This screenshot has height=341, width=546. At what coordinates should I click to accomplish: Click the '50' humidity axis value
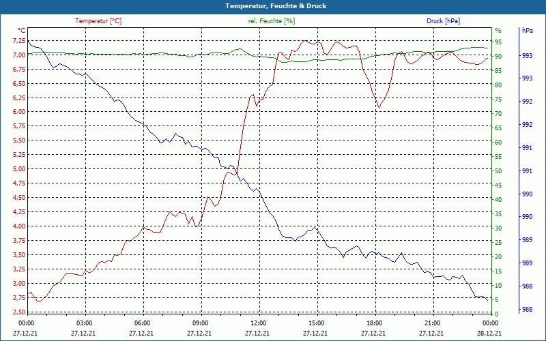(x=498, y=171)
